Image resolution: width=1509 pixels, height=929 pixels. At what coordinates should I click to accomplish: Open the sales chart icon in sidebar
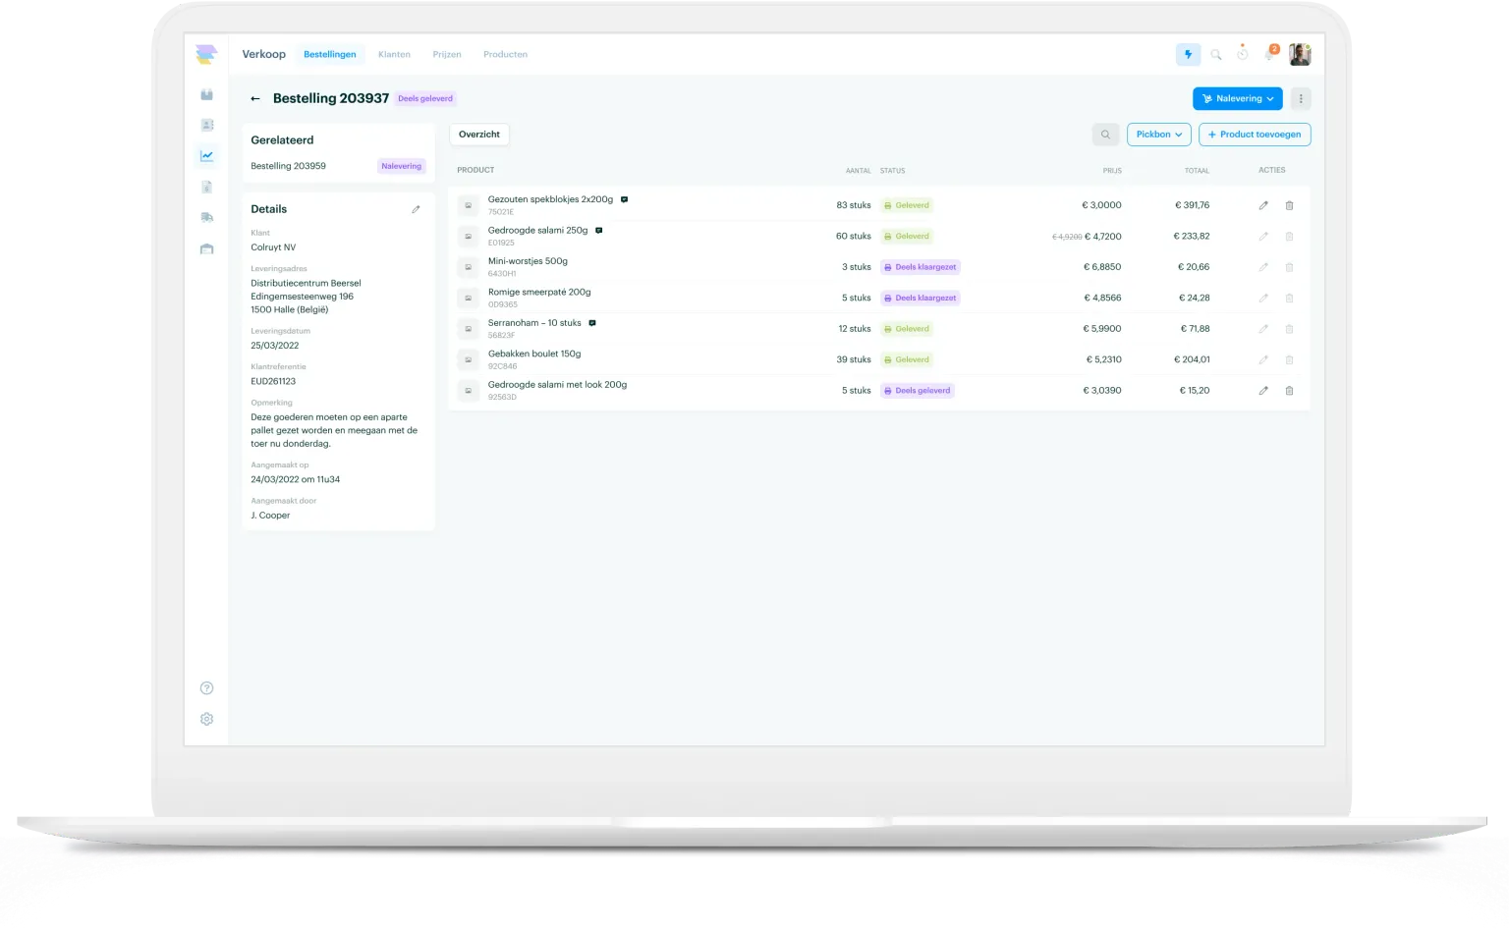pyautogui.click(x=206, y=155)
